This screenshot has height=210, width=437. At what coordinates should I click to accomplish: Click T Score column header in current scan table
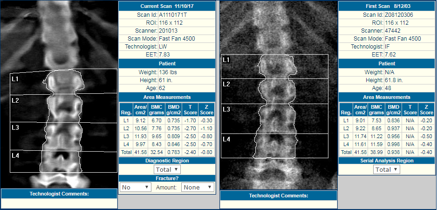(x=191, y=110)
